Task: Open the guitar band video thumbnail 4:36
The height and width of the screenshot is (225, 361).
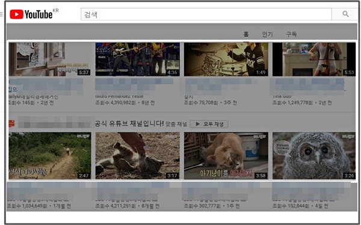Action: (x=138, y=59)
